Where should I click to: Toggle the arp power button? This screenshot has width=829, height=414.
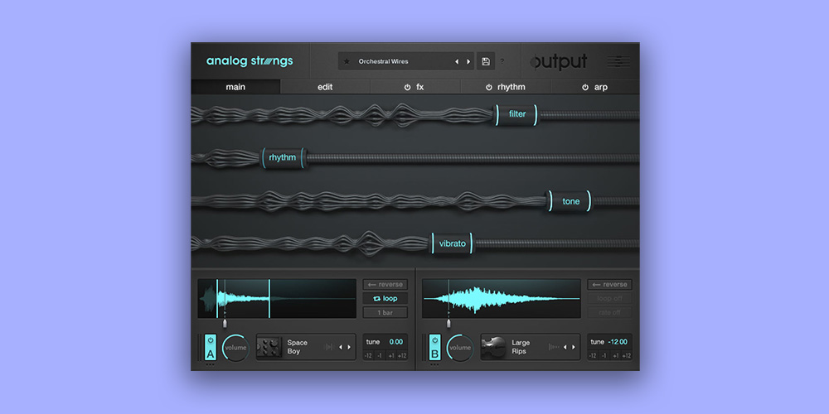coord(585,87)
